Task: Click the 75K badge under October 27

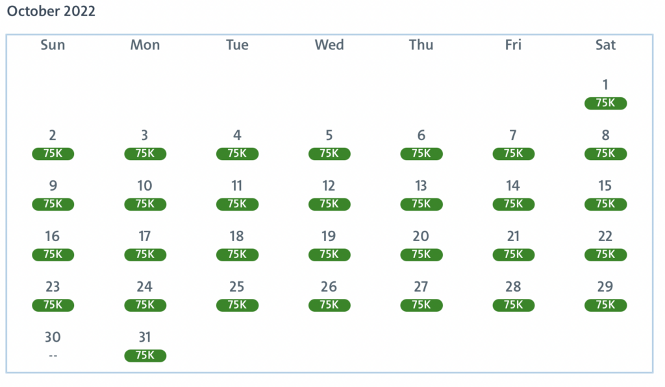Action: (421, 305)
